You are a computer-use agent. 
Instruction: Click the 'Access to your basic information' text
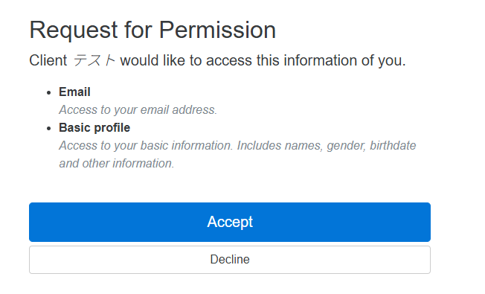coord(145,145)
